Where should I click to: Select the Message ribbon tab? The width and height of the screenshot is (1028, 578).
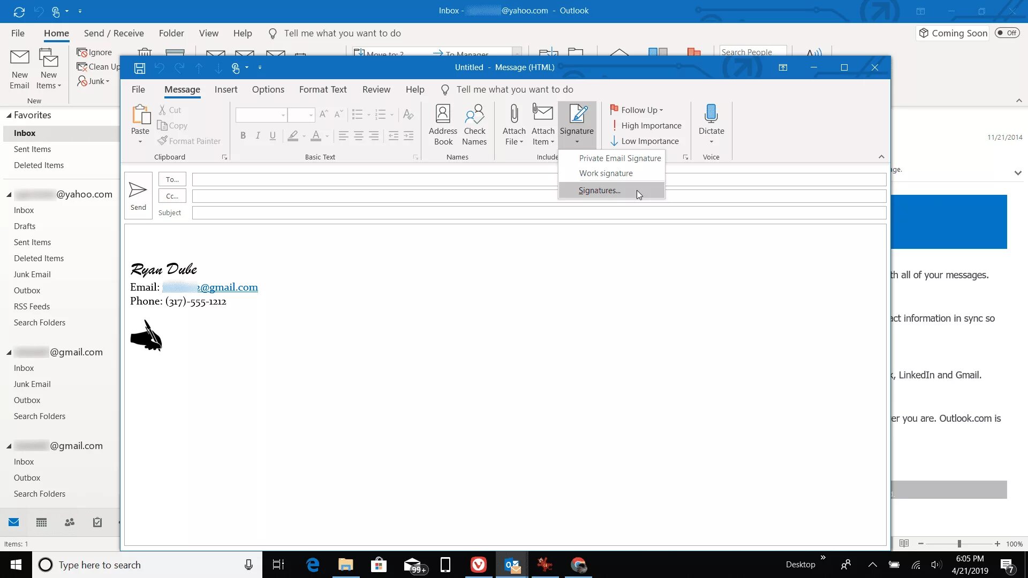pyautogui.click(x=182, y=89)
